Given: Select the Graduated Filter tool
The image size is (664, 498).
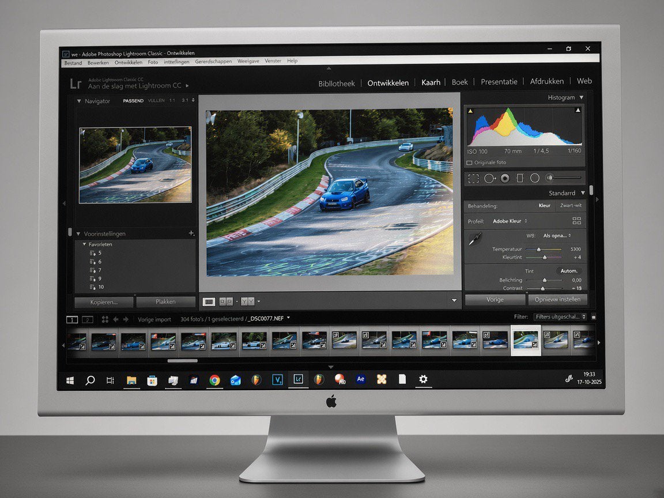Looking at the screenshot, I should (520, 178).
